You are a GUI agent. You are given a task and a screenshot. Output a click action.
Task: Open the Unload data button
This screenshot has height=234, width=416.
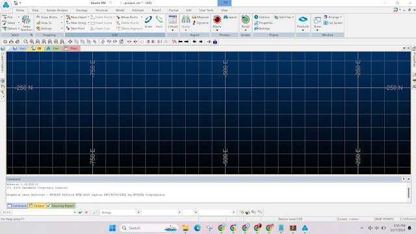coord(172,23)
